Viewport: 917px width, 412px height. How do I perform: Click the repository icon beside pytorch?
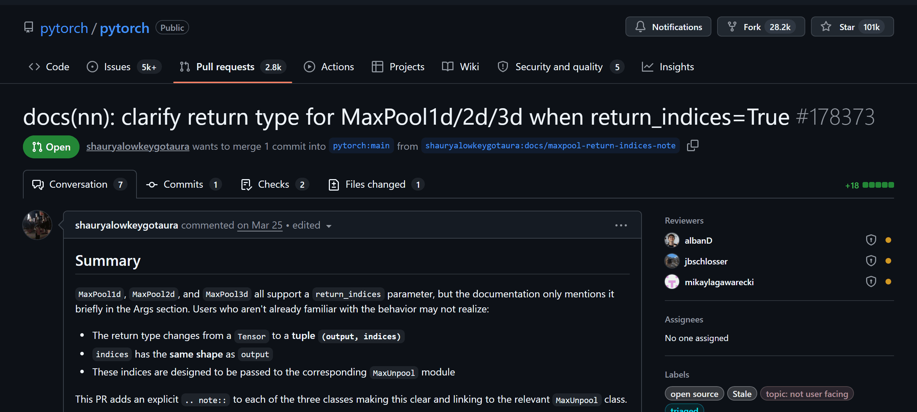[29, 27]
